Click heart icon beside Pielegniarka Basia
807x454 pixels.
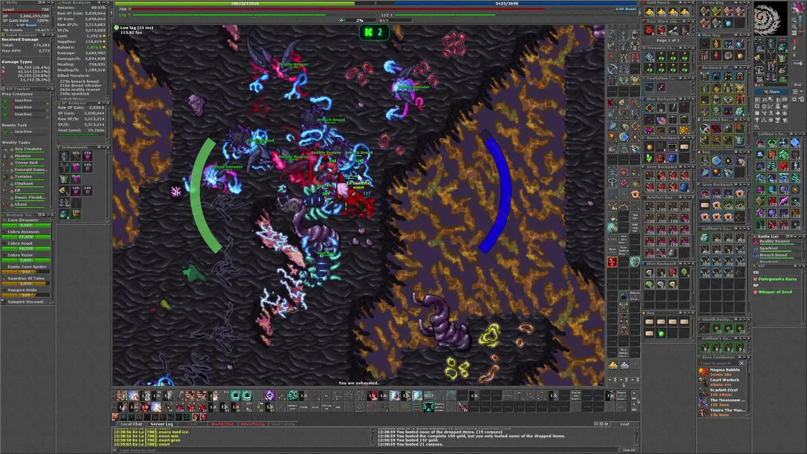(756, 279)
